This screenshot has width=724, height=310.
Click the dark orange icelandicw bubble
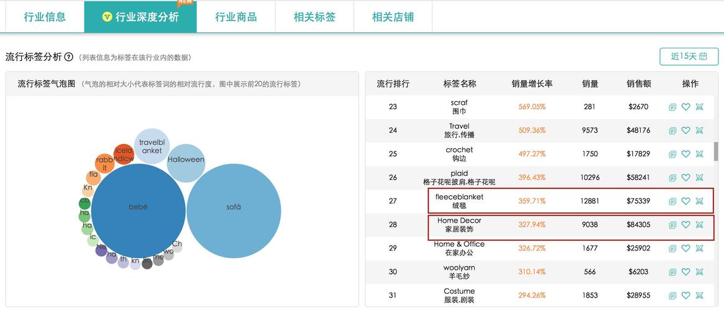[123, 154]
